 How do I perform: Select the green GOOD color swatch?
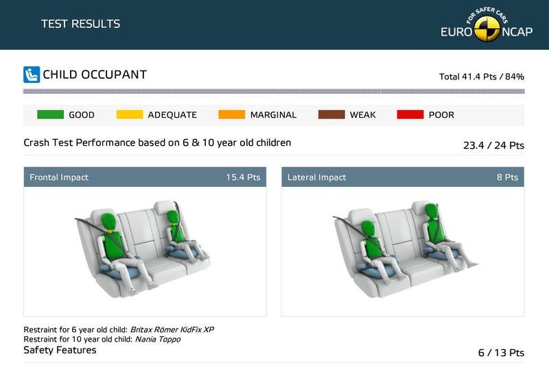pos(50,114)
